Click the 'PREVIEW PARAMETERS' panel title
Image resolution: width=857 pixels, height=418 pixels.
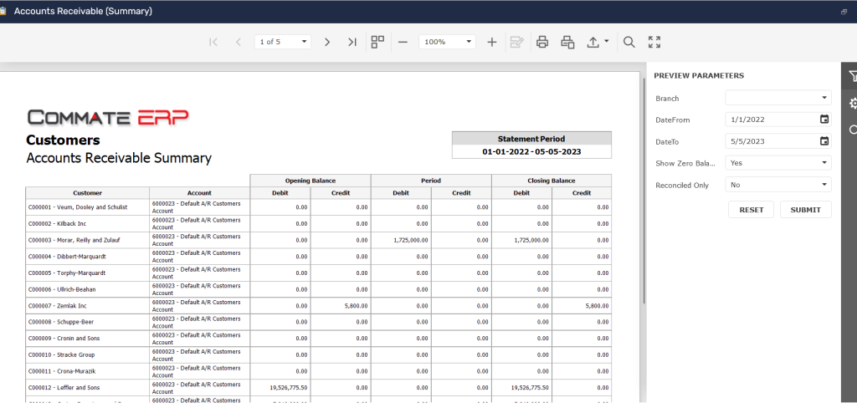[x=699, y=76]
